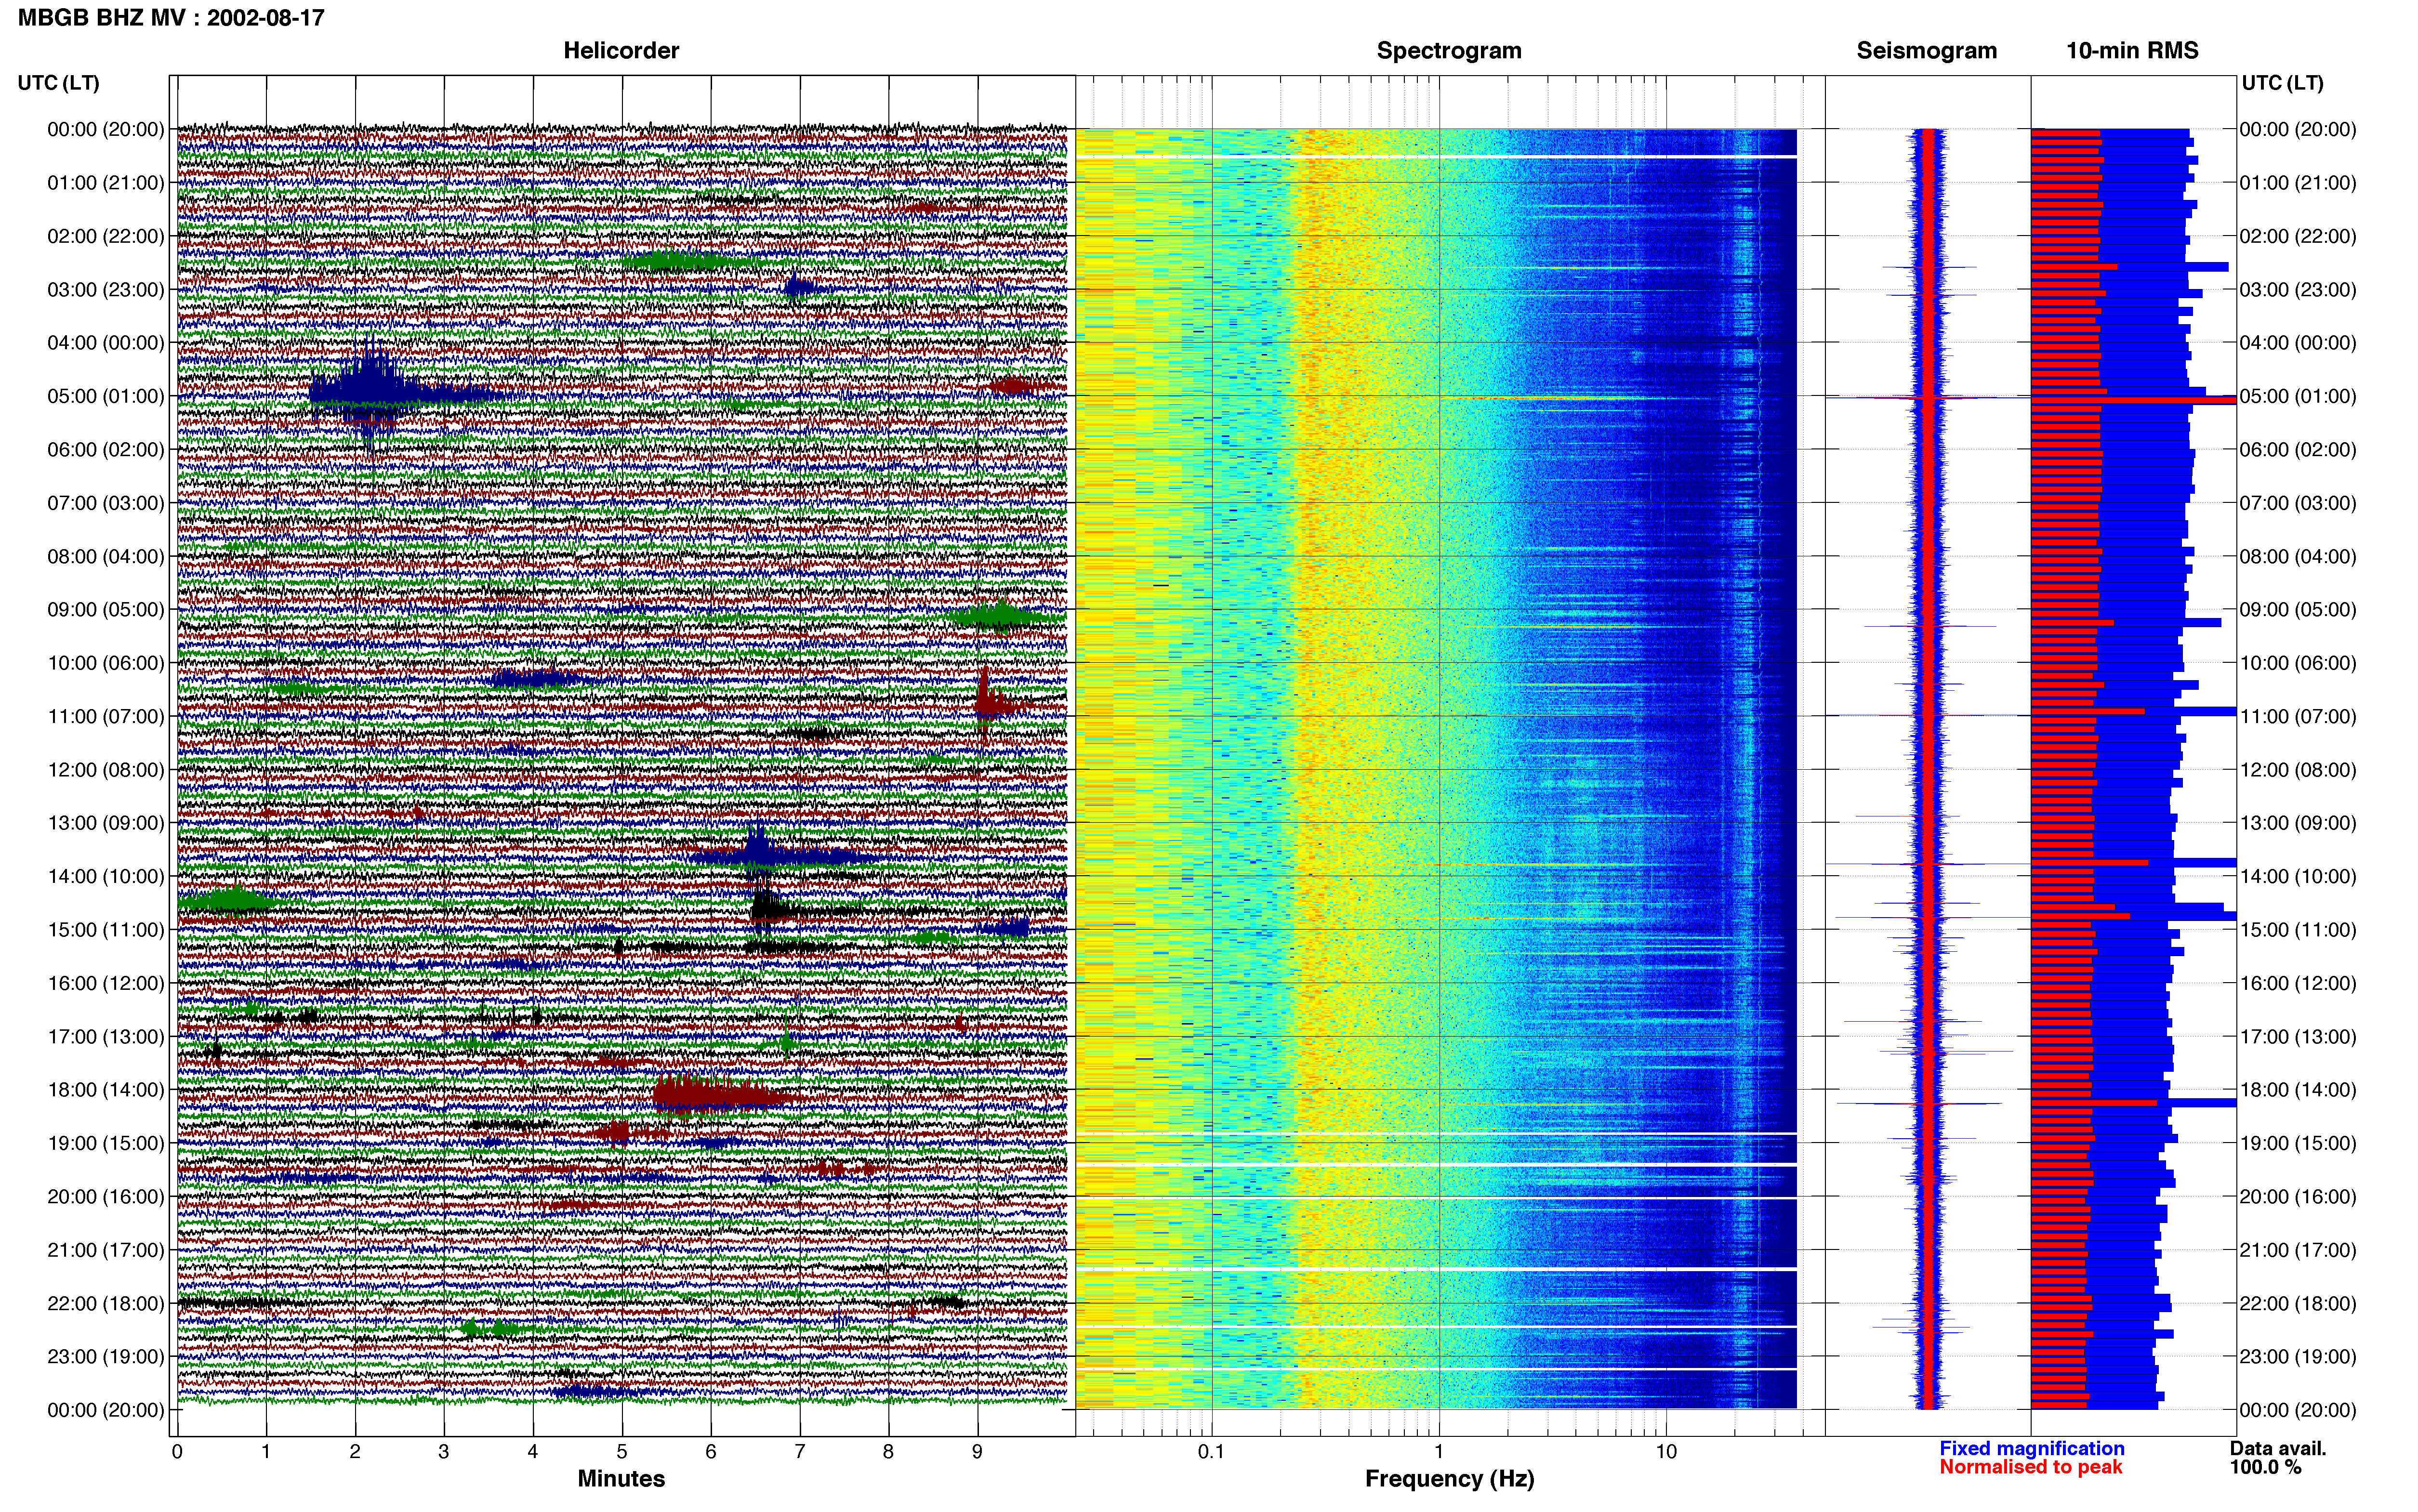Select the red spike event near 11:00 helicorder
Viewport: 2418px width, 1512px height.
pos(995,705)
